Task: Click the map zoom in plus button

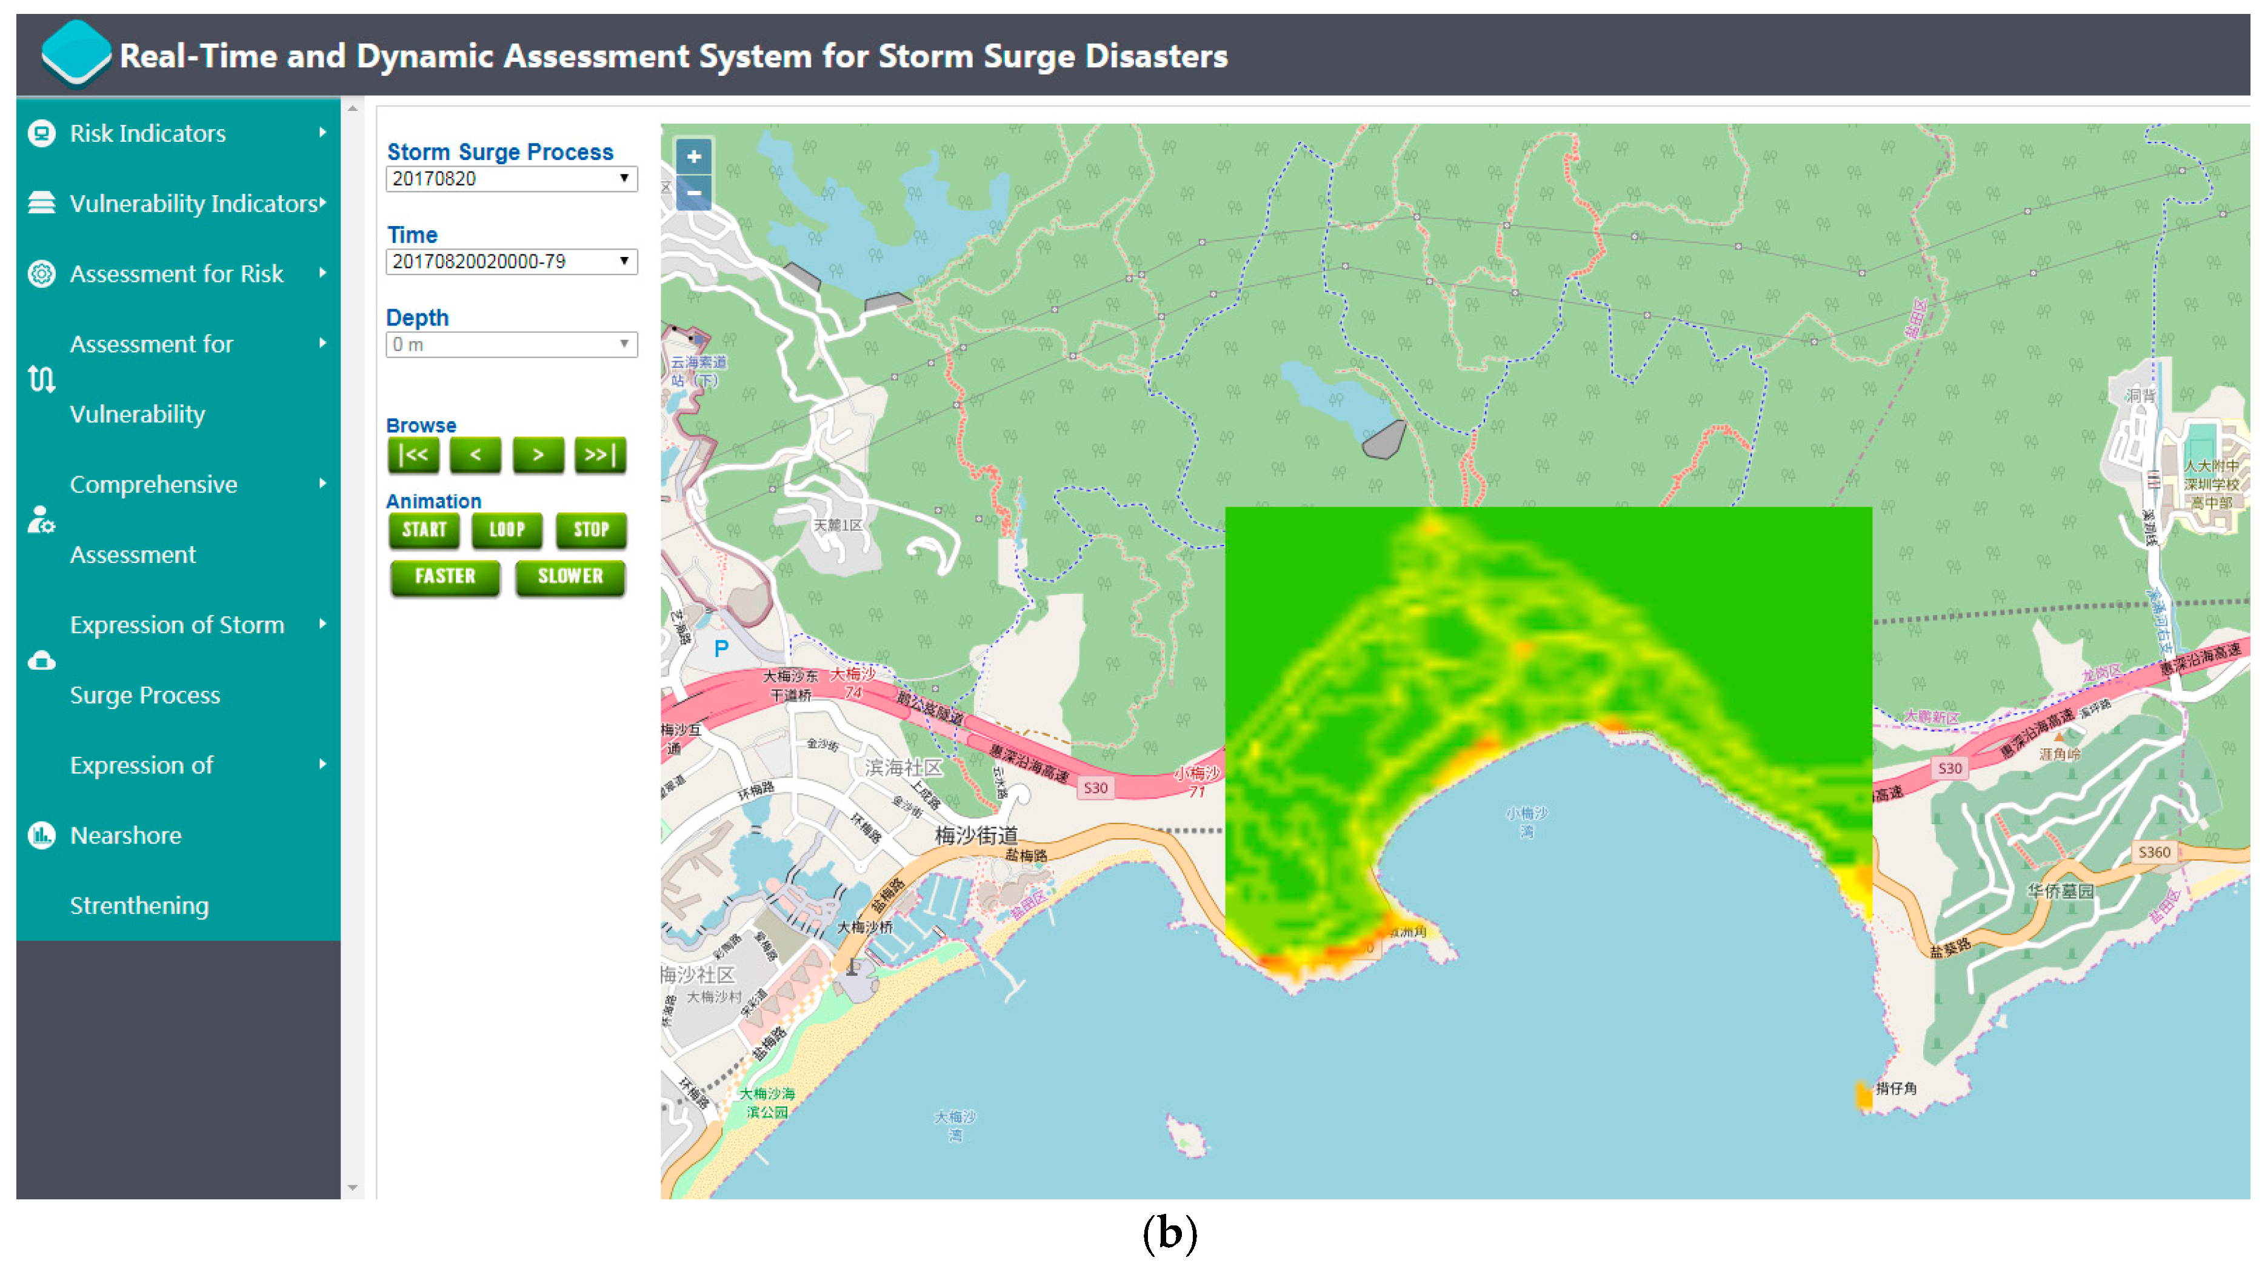Action: (x=693, y=157)
